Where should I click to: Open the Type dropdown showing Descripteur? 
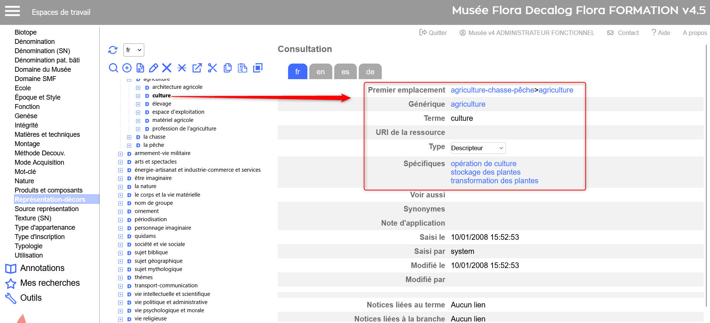(478, 148)
